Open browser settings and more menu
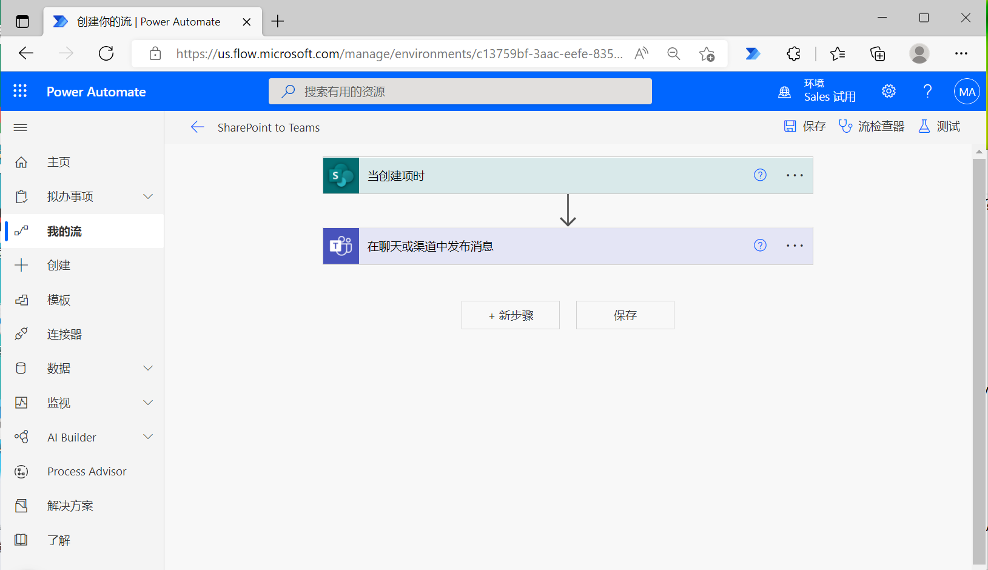This screenshot has width=988, height=570. [x=961, y=53]
